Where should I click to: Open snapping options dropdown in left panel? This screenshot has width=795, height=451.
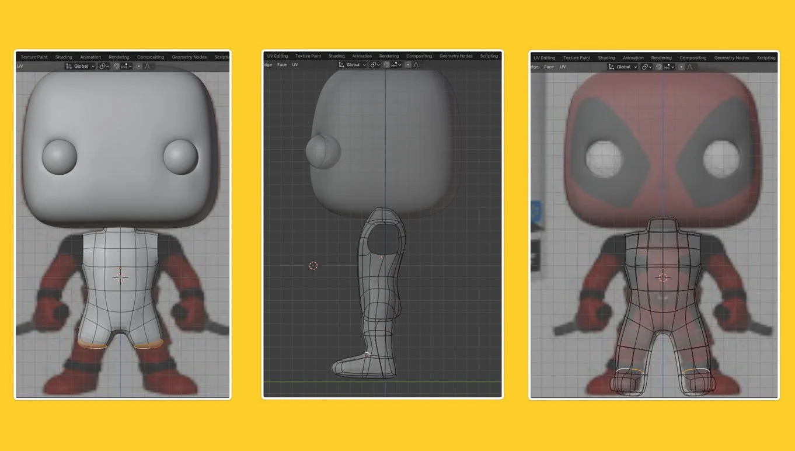click(x=127, y=66)
